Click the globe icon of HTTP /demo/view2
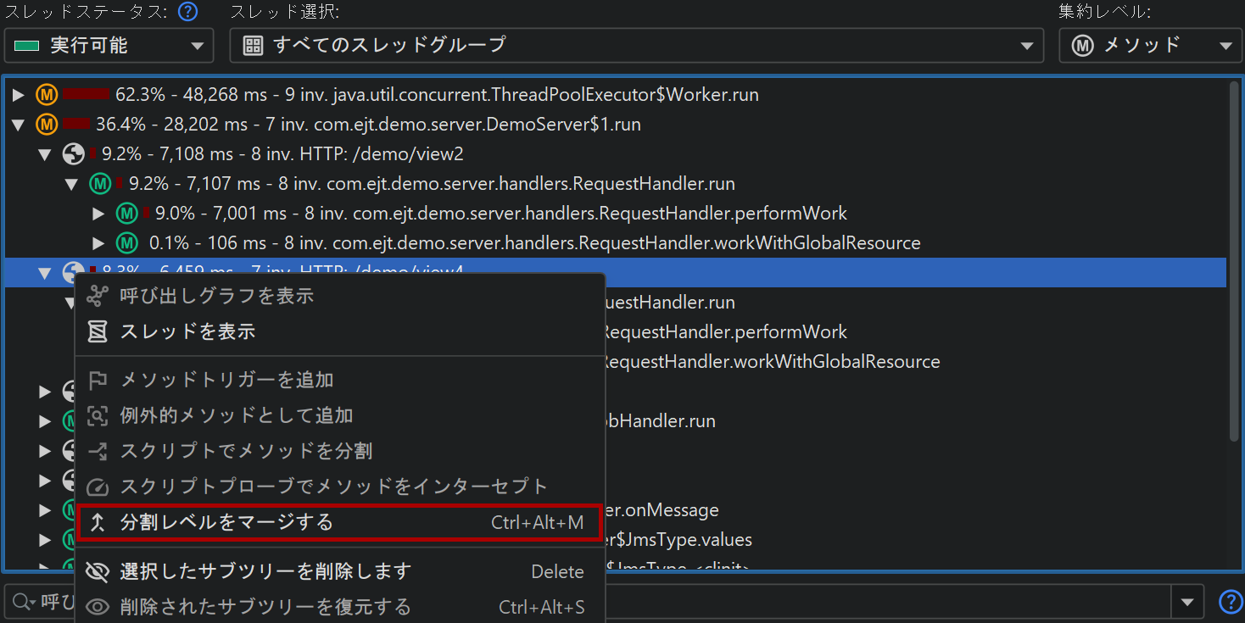The image size is (1245, 623). (74, 154)
